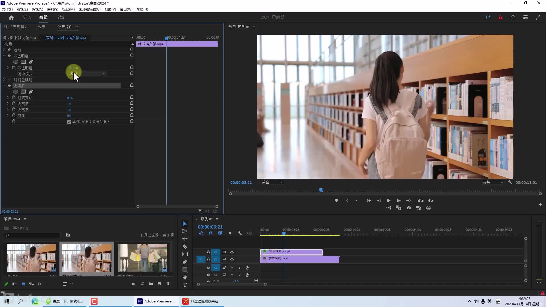546x307 pixels.
Task: Toggle the 柔化边缘 checkbox
Action: click(x=69, y=122)
